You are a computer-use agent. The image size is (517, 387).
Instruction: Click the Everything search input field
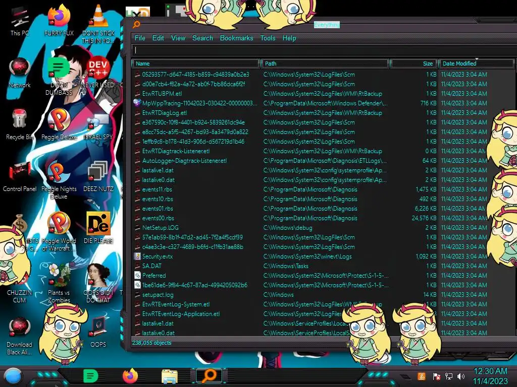pyautogui.click(x=324, y=50)
